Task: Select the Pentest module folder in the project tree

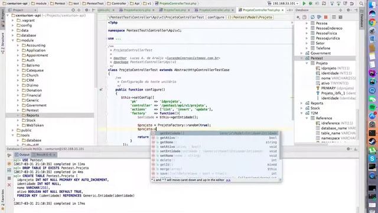Action: tap(32, 111)
